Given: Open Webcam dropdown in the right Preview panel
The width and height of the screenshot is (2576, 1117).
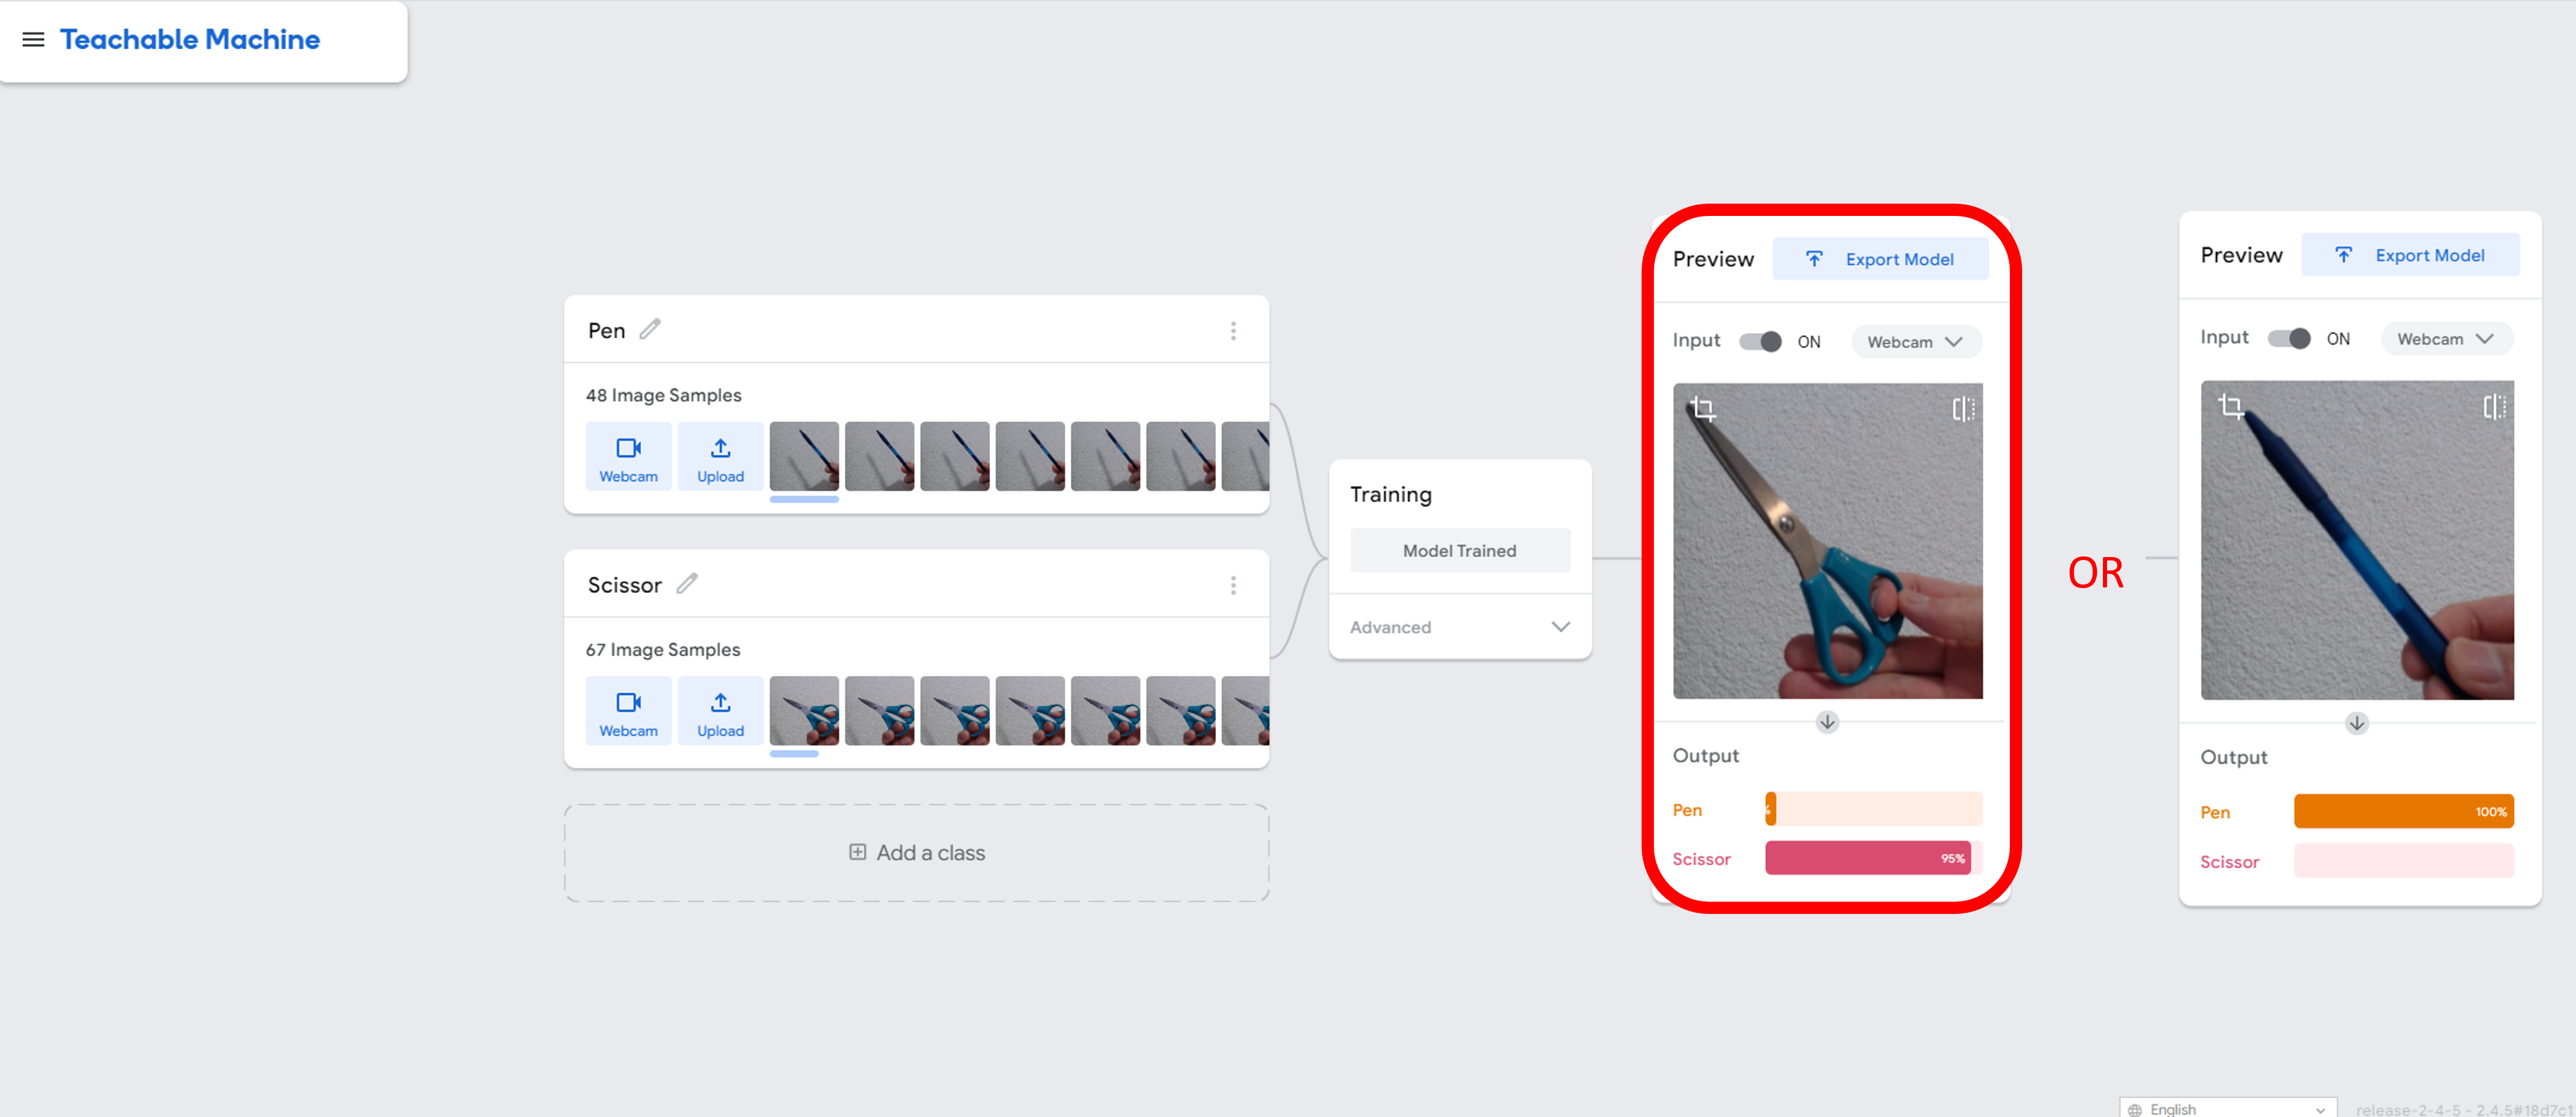Looking at the screenshot, I should coord(2445,339).
